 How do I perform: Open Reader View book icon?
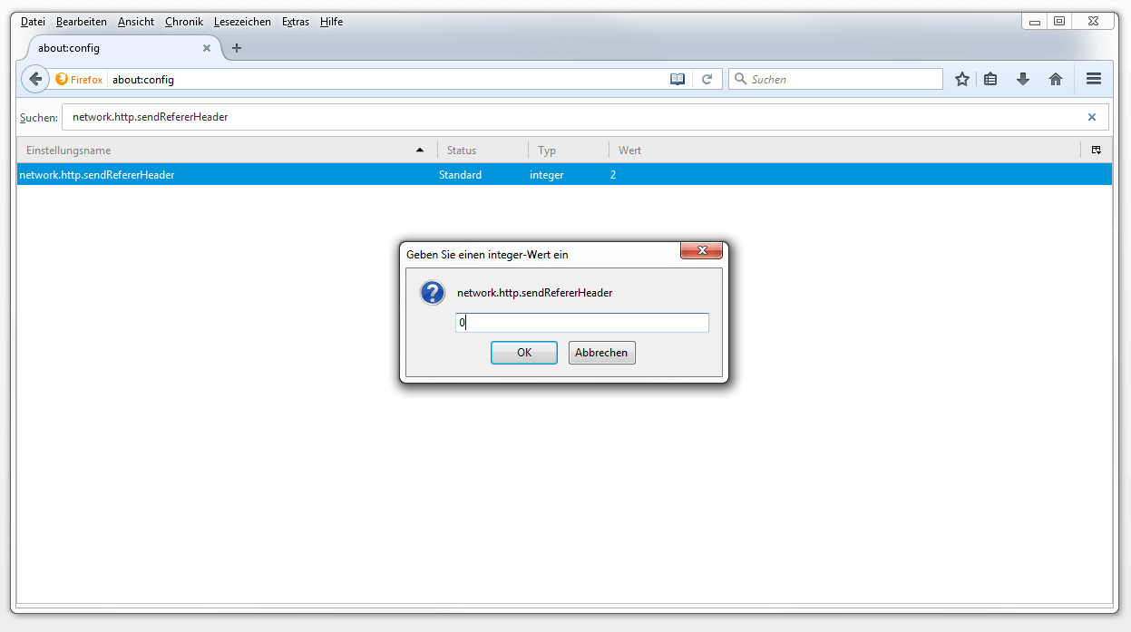click(x=678, y=79)
